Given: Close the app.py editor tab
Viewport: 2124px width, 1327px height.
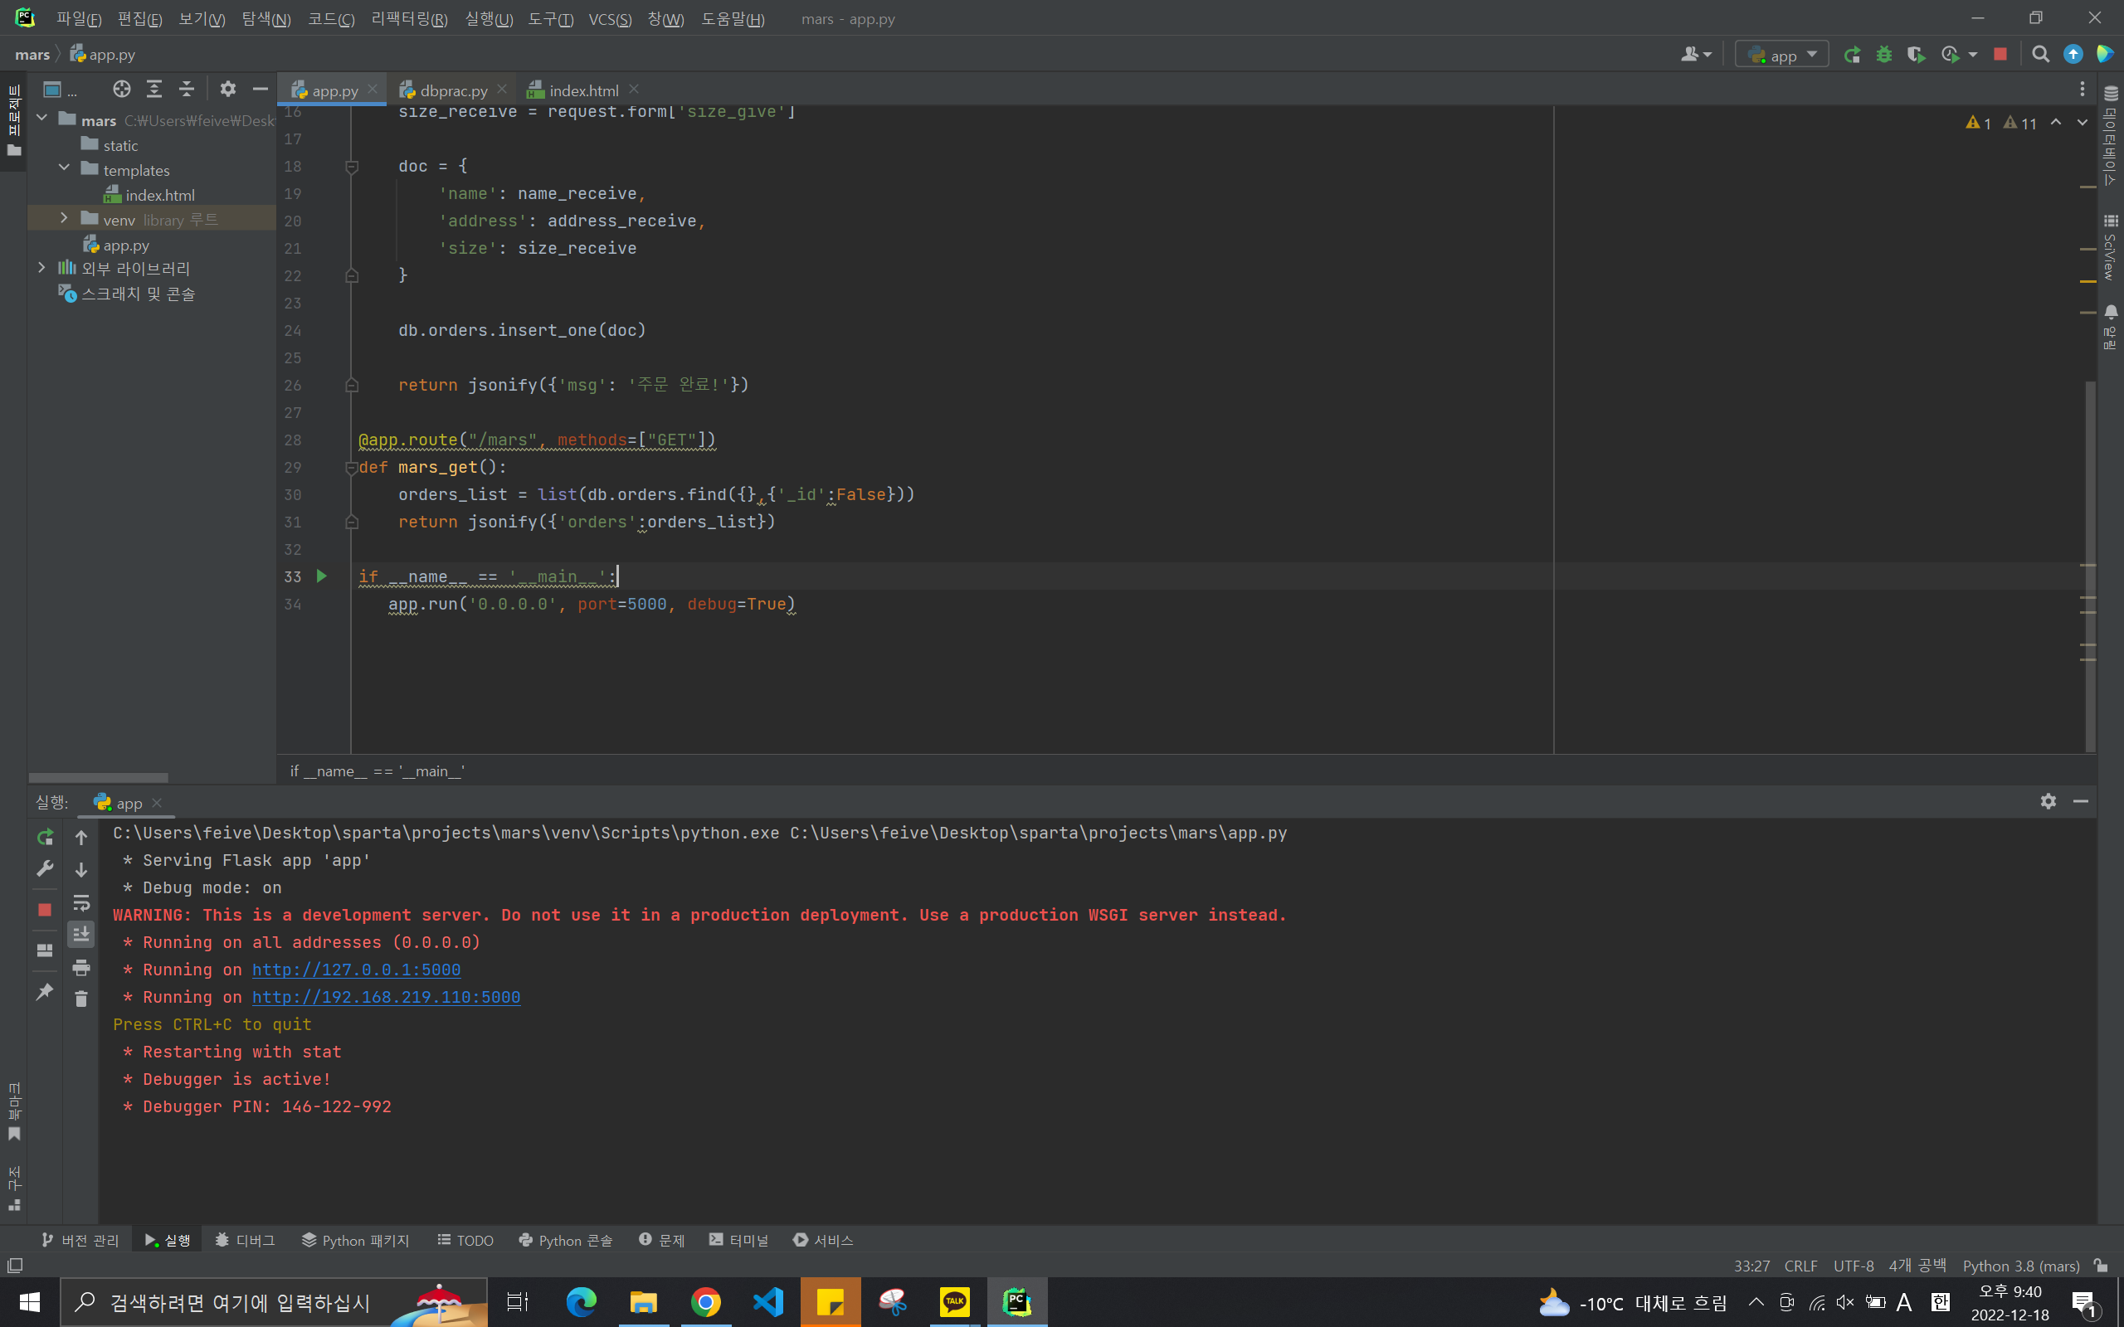Looking at the screenshot, I should tap(373, 90).
